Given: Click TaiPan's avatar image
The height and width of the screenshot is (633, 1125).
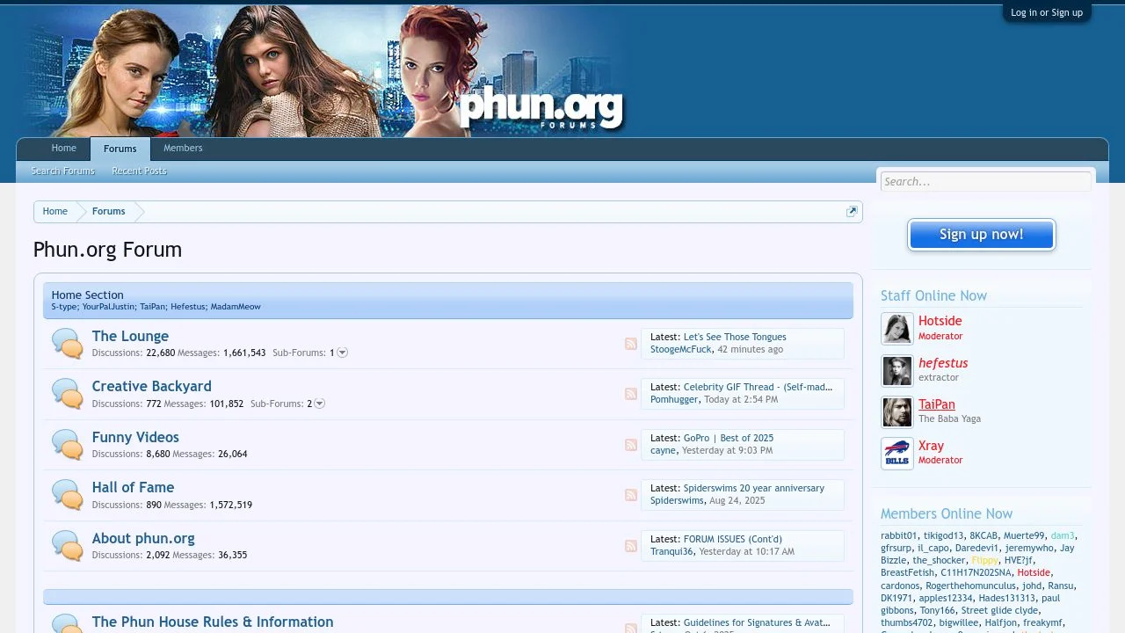Looking at the screenshot, I should (x=896, y=411).
